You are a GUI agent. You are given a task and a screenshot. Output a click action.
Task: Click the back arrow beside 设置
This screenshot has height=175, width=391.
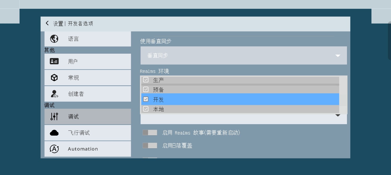[47, 23]
